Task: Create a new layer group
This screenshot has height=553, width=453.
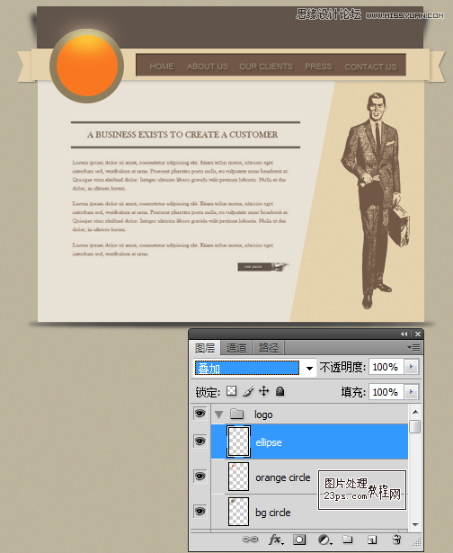Action: point(348,540)
